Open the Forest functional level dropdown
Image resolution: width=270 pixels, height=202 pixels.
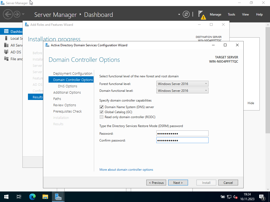182,84
